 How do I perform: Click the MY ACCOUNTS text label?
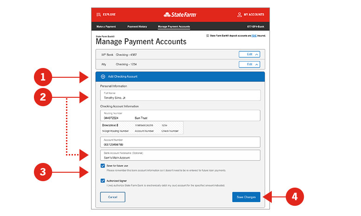click(254, 14)
